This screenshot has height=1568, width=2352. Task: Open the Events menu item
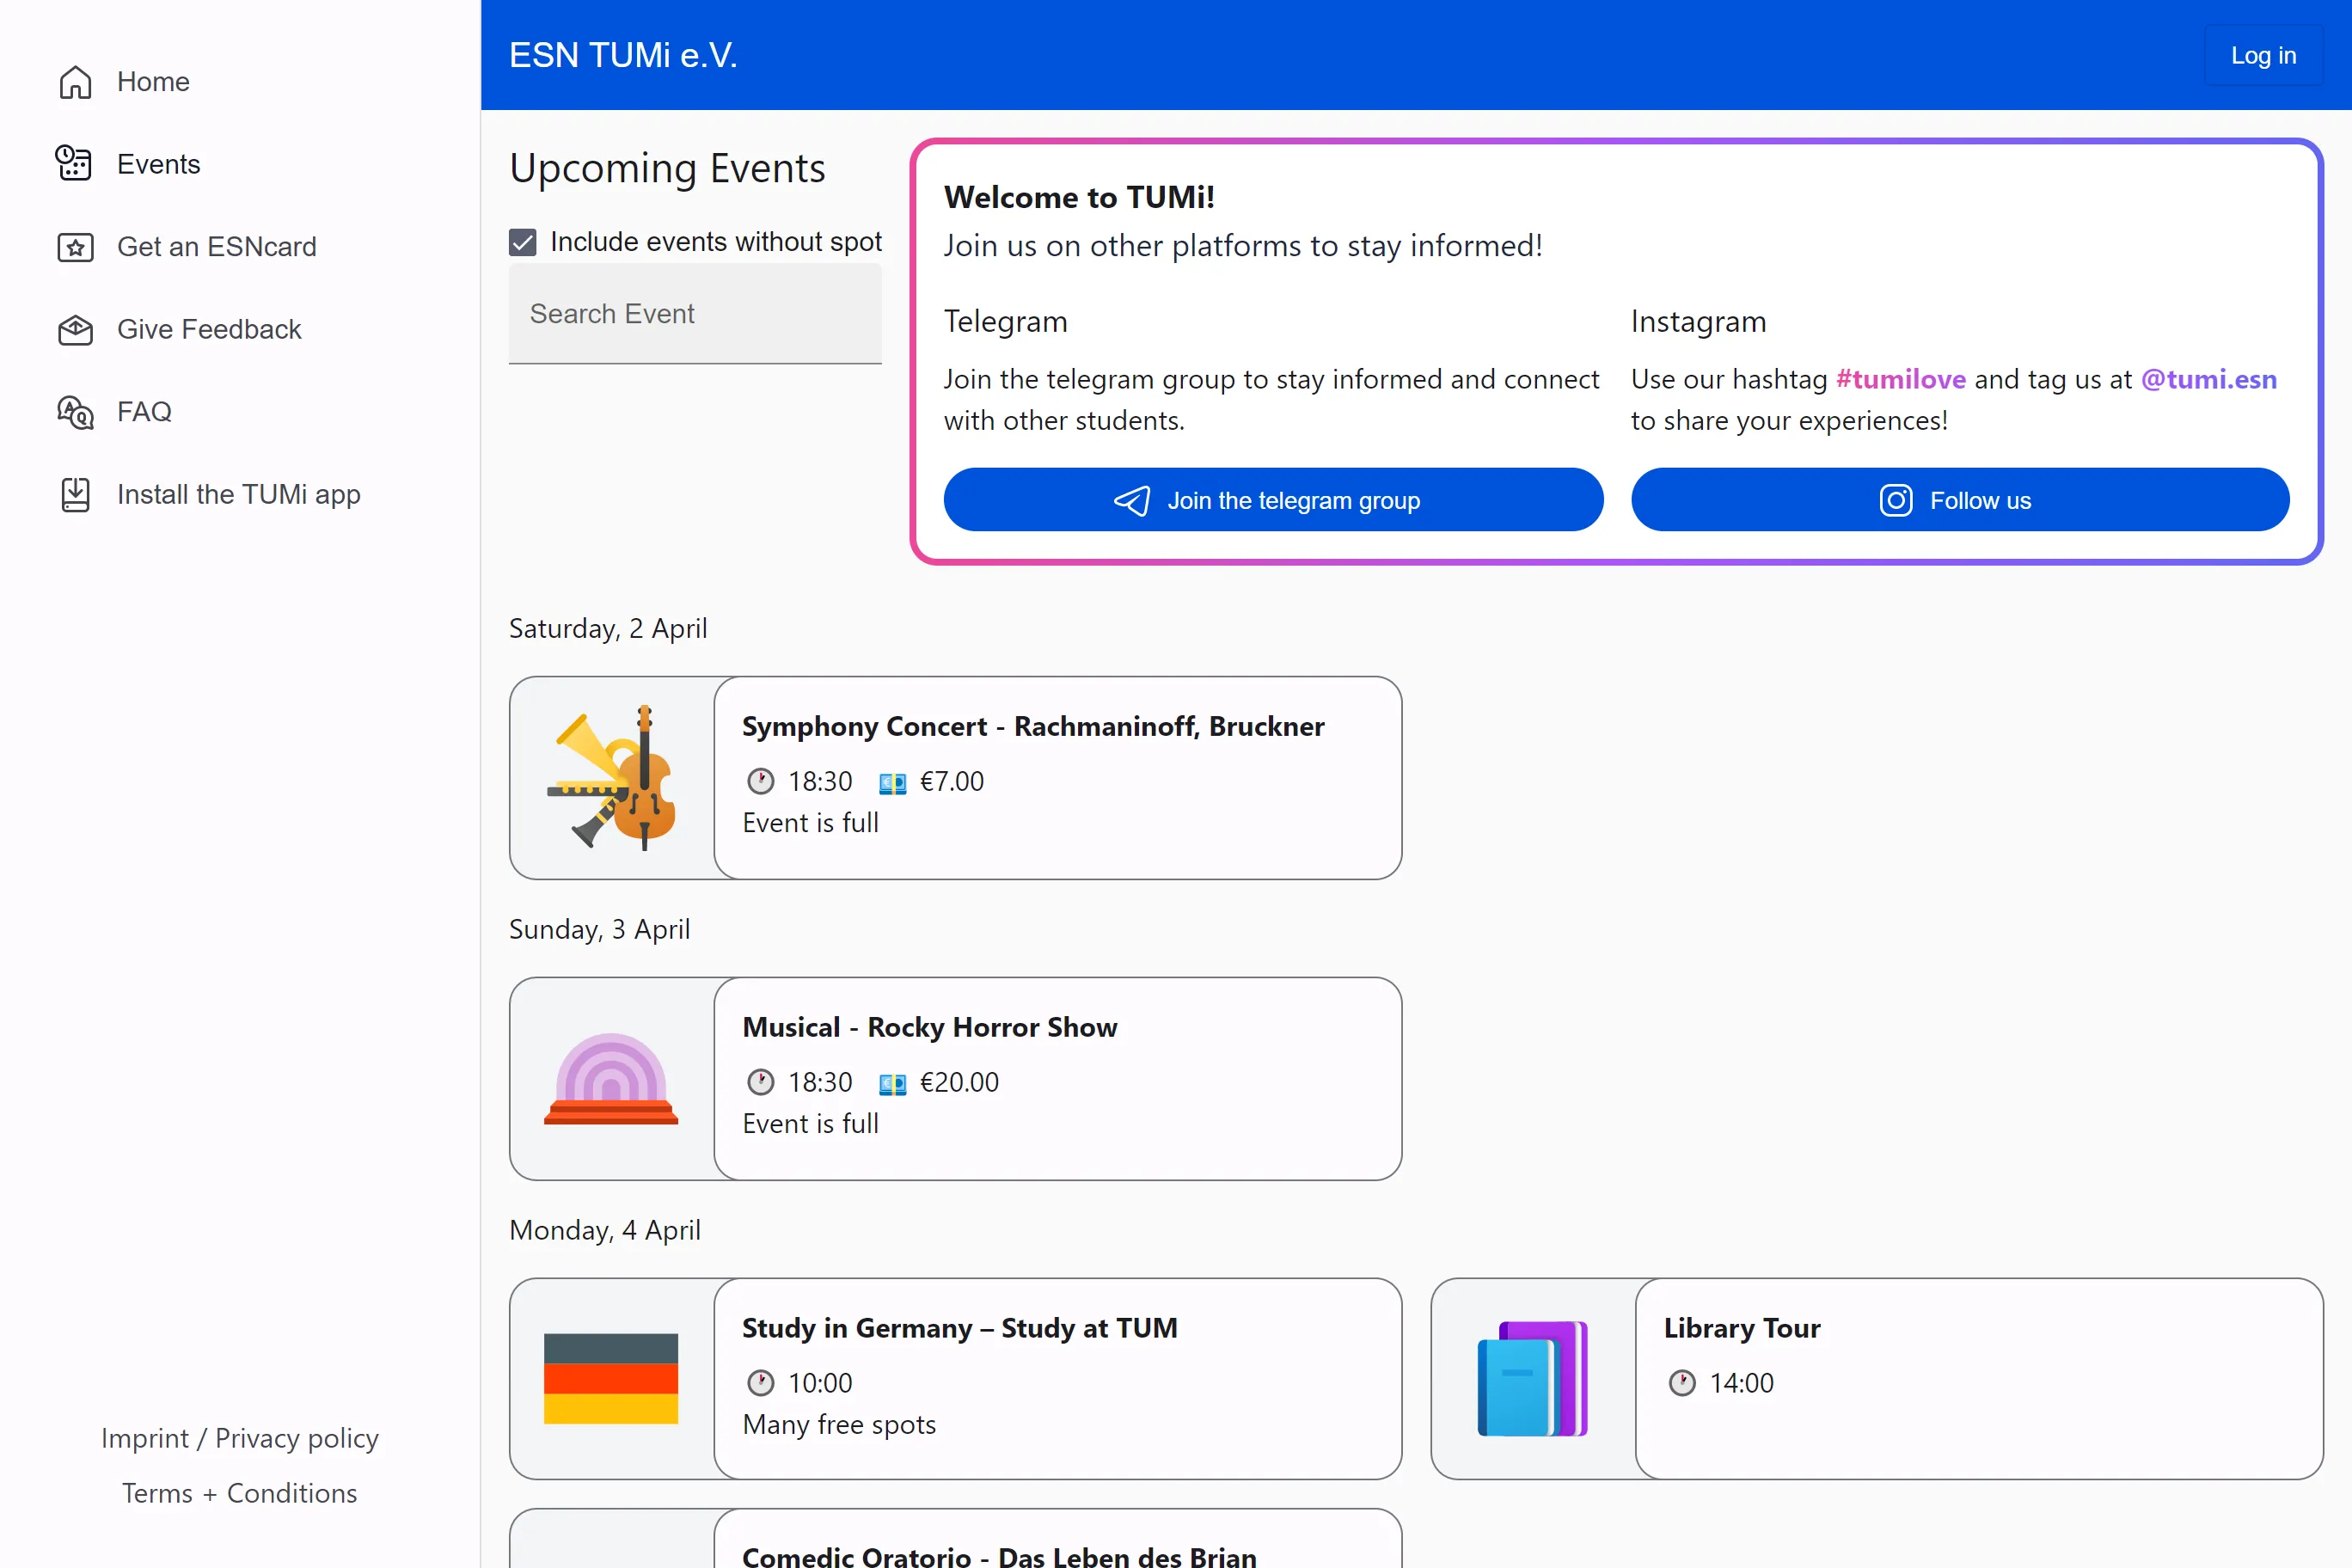(158, 164)
